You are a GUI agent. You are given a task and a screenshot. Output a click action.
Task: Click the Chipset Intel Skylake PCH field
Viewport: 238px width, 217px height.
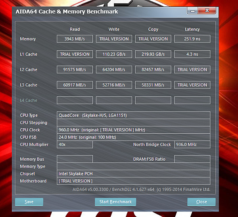tap(133, 174)
